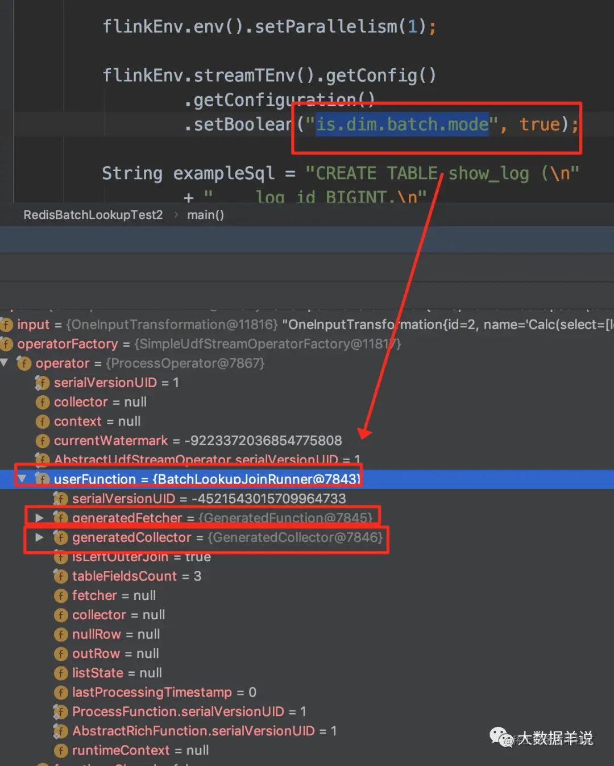614x766 pixels.
Task: Click the field icon beside isLeftOuterJoin
Action: 61,557
